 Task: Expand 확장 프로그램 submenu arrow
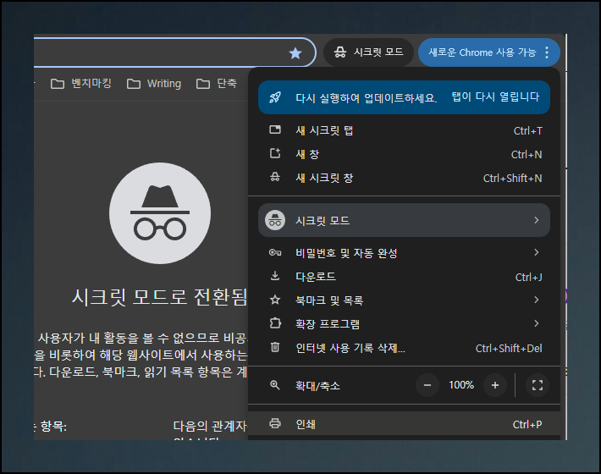click(x=537, y=323)
